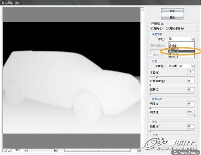This screenshot has height=155, width=201.
Task: Click the 阈值 threshold slider handle
Action: pos(195,116)
